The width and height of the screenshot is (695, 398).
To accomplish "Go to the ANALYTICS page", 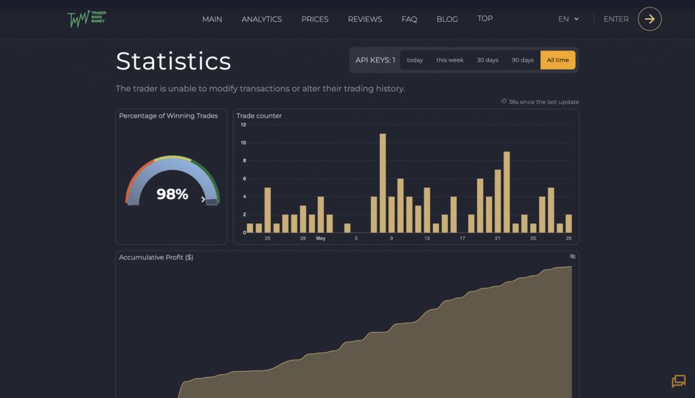I will 261,19.
